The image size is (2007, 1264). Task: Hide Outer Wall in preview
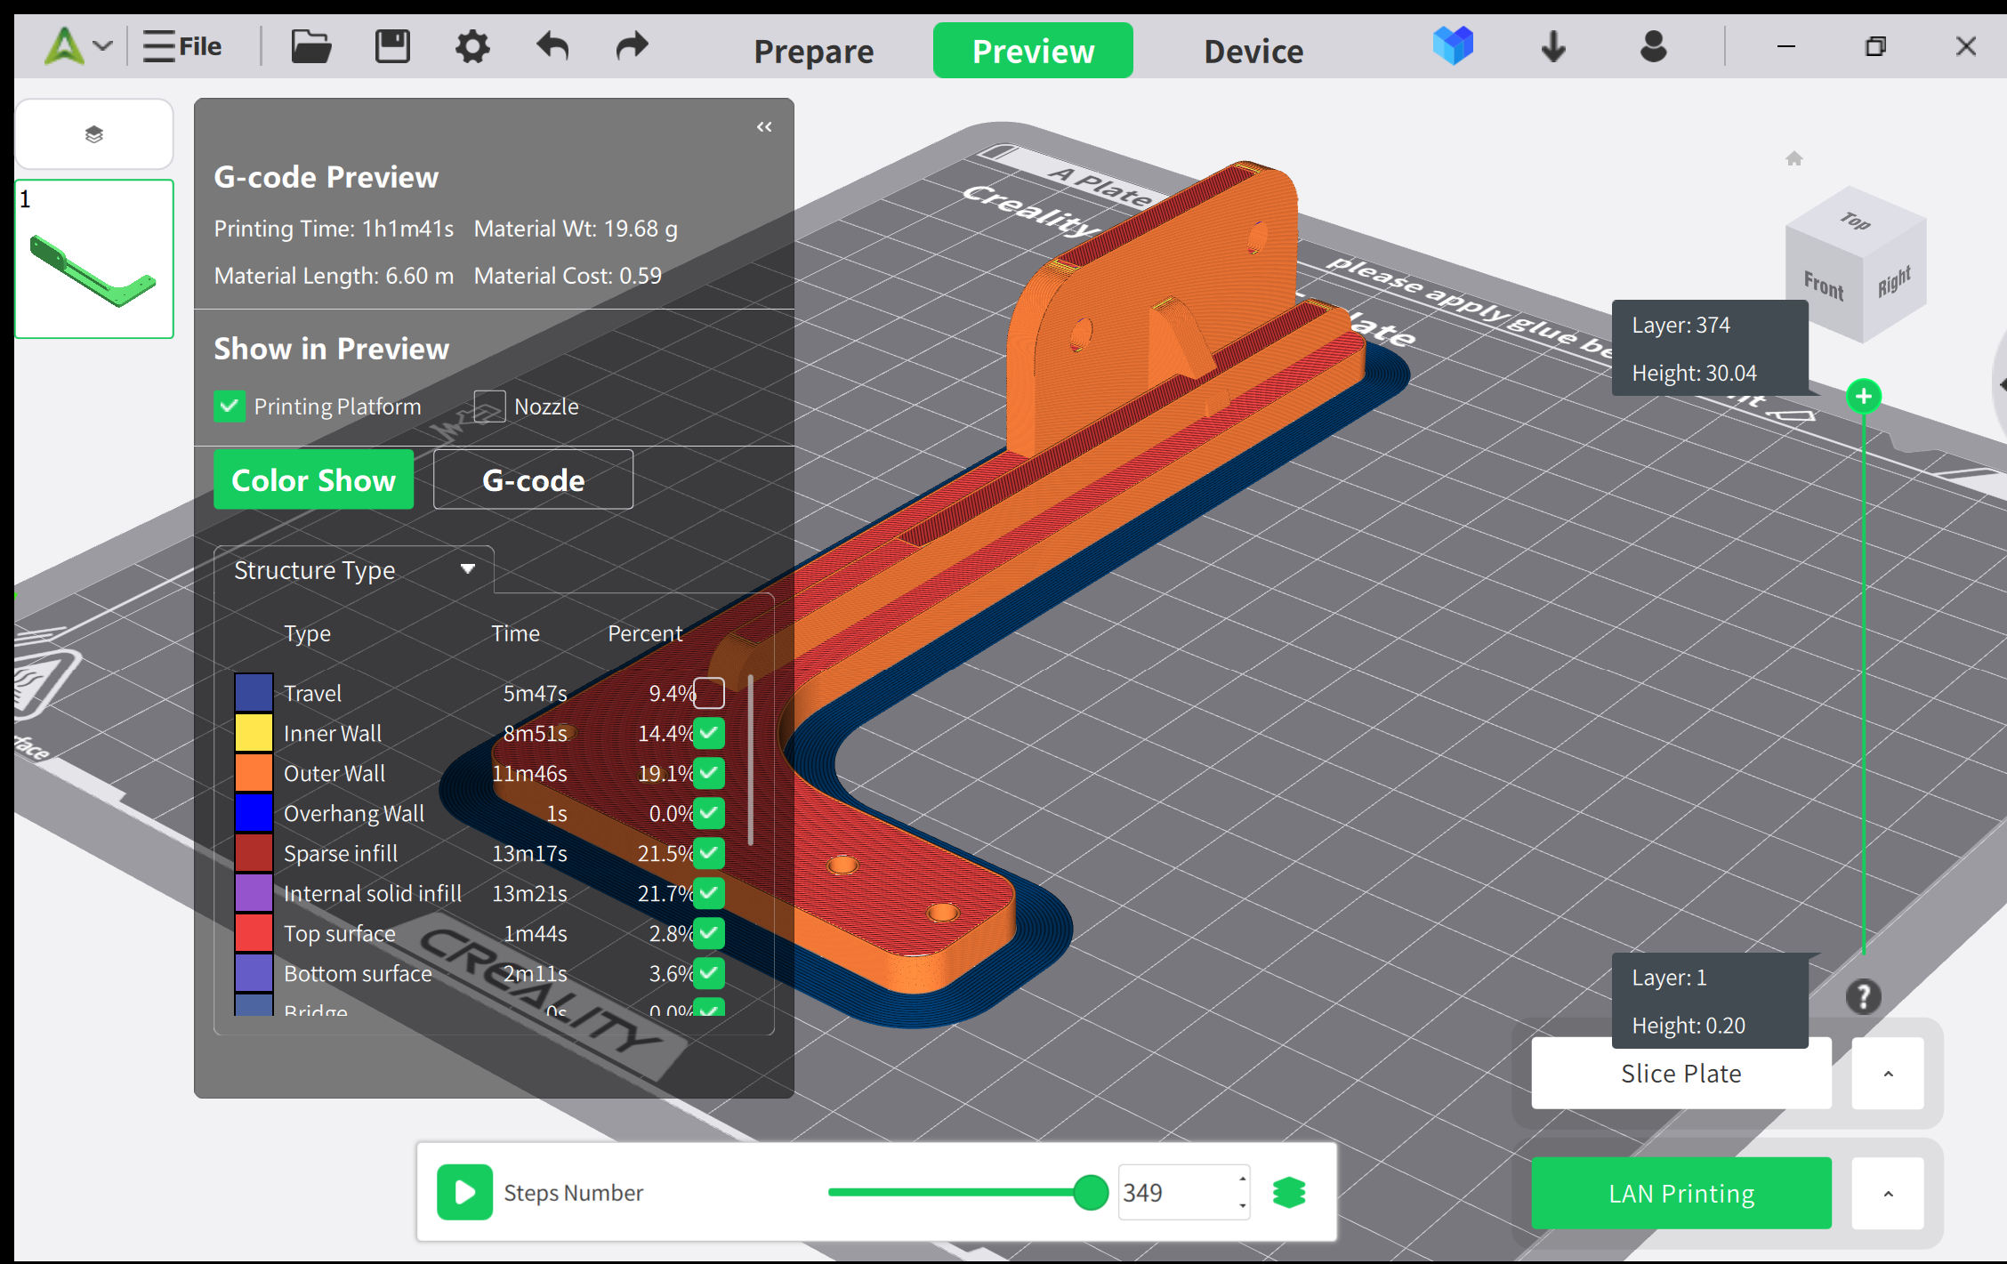(x=709, y=773)
